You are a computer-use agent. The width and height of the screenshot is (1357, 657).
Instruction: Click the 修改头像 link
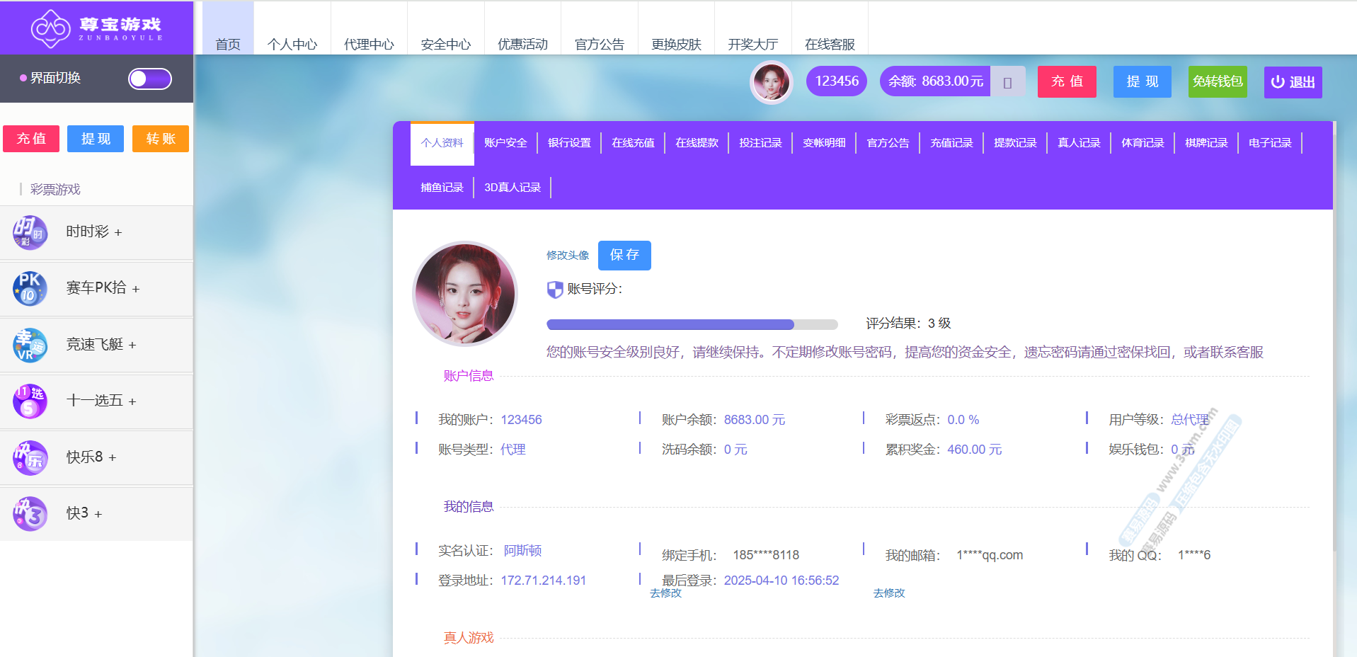pyautogui.click(x=568, y=256)
